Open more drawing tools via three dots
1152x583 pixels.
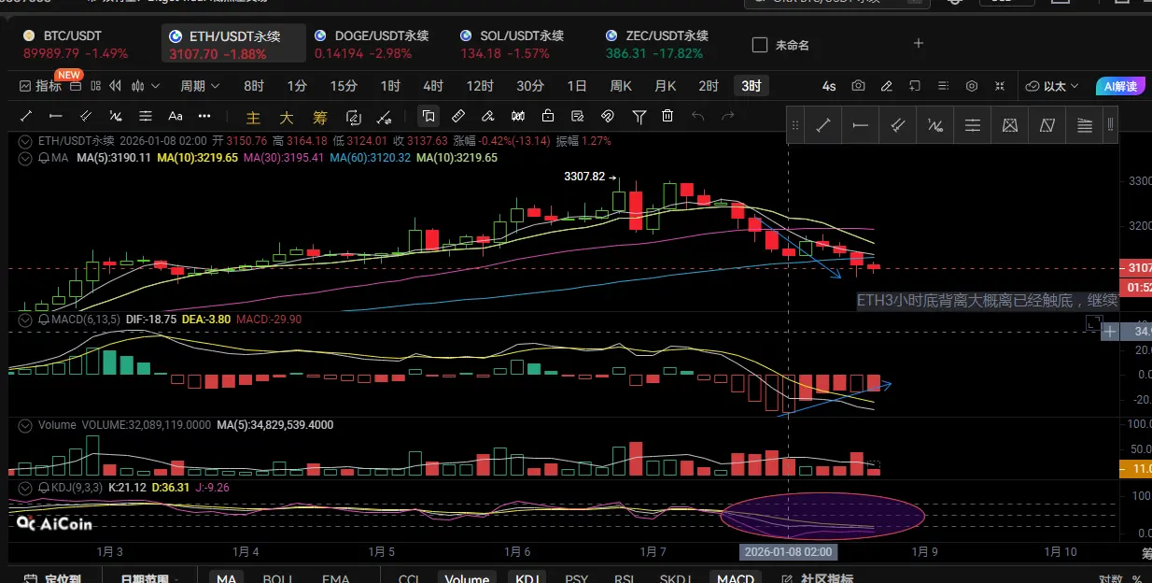click(205, 117)
